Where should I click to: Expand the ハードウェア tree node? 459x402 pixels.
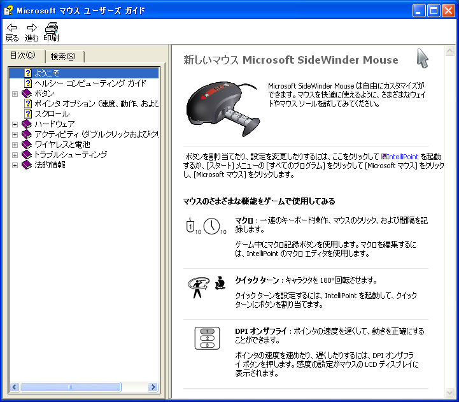point(15,124)
